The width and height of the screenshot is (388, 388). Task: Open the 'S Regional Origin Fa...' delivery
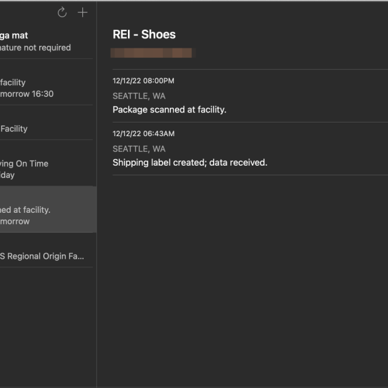tap(46, 250)
